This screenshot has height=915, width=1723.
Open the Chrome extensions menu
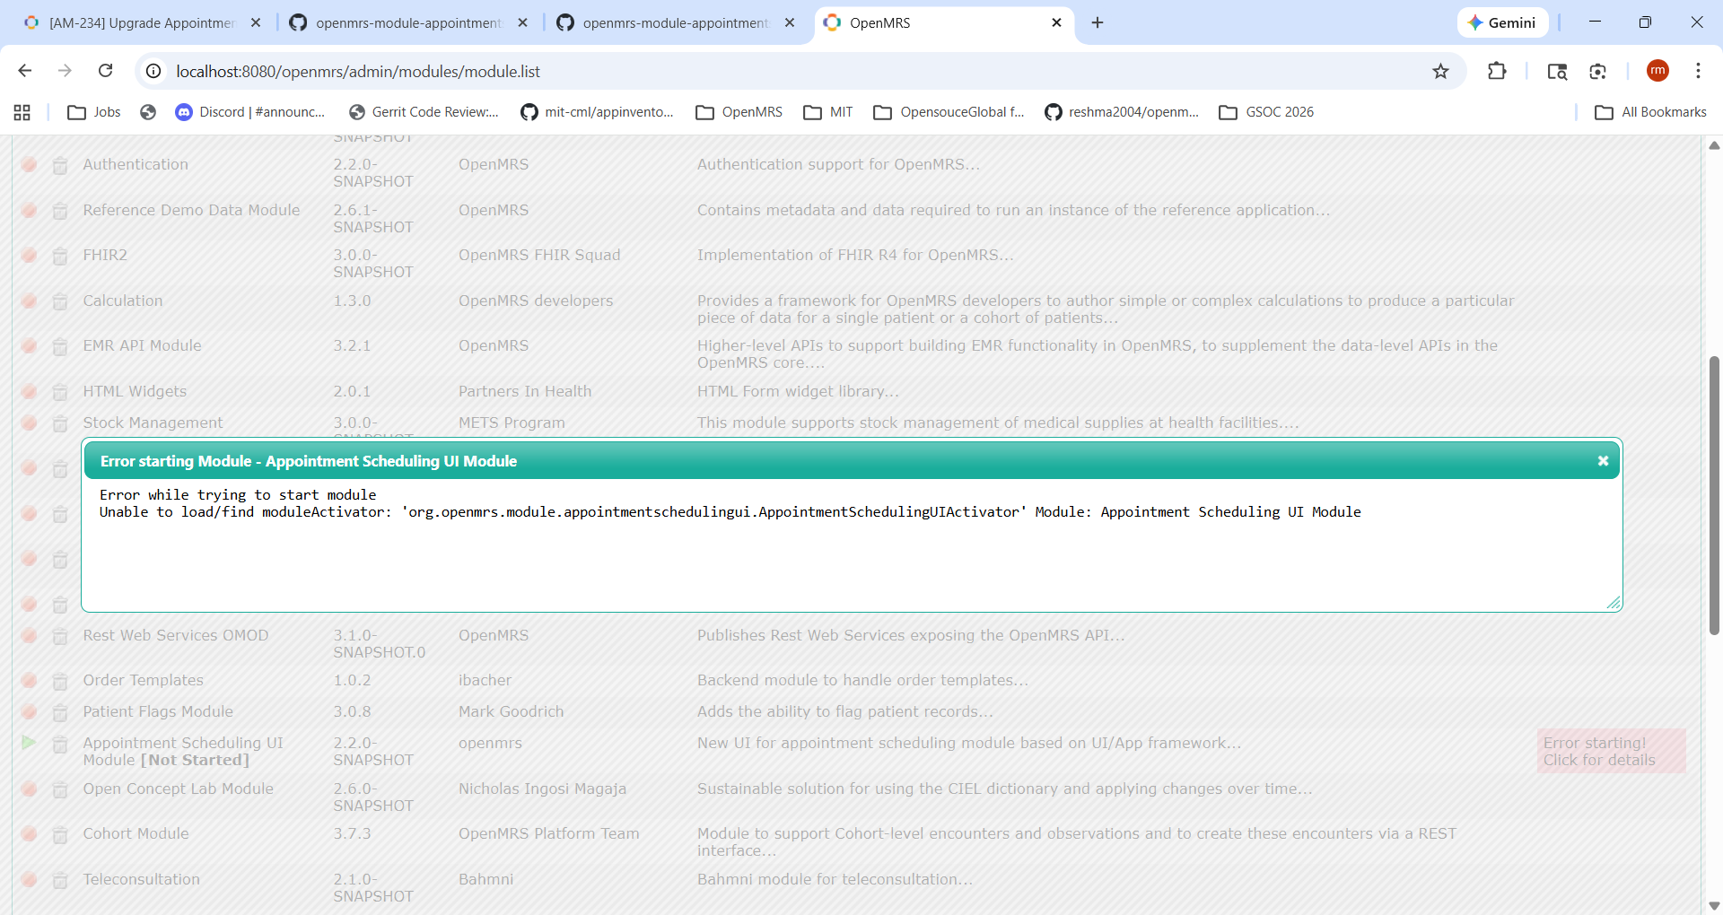pos(1497,72)
